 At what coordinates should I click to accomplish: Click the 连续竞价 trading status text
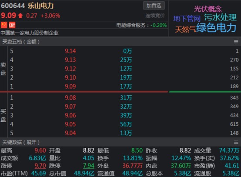coord(155,16)
